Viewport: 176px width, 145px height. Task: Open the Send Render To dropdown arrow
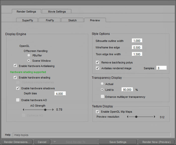[x=54, y=142]
